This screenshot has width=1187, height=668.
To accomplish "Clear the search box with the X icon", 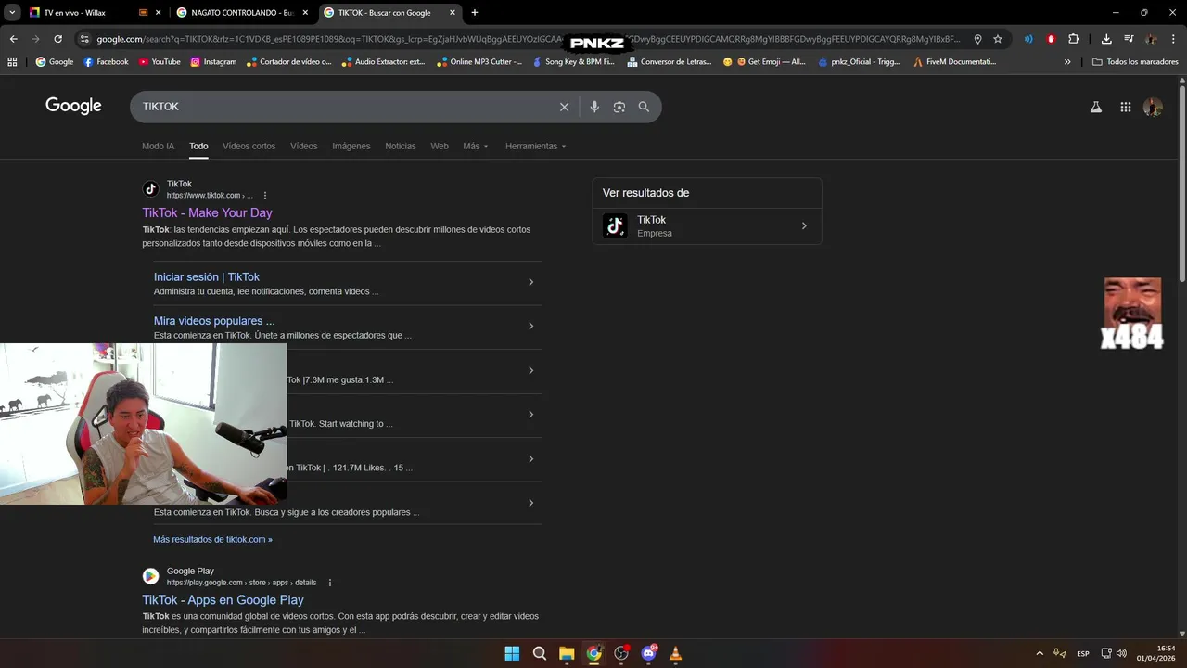I will (x=564, y=107).
